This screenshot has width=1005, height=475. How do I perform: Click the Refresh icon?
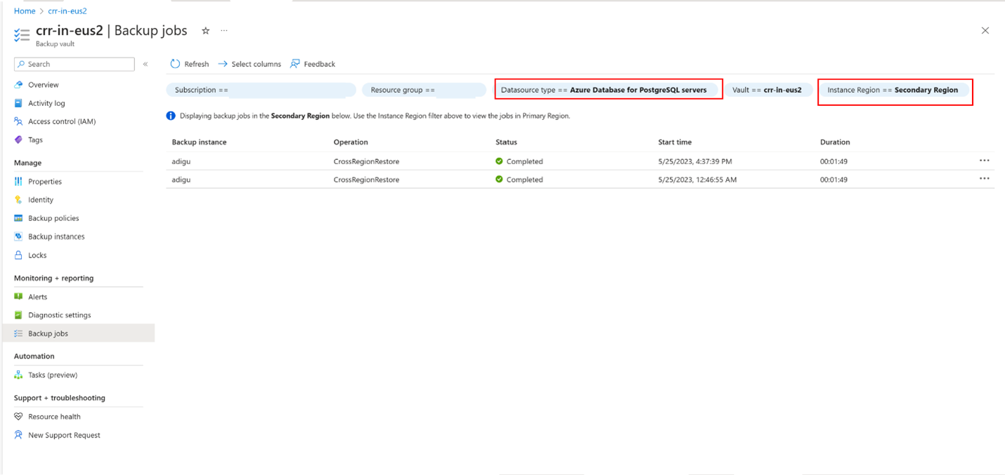coord(174,64)
